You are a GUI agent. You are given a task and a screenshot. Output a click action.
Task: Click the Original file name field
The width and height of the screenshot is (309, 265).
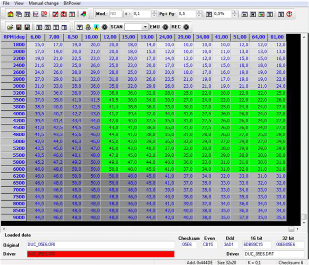[x=100, y=245]
